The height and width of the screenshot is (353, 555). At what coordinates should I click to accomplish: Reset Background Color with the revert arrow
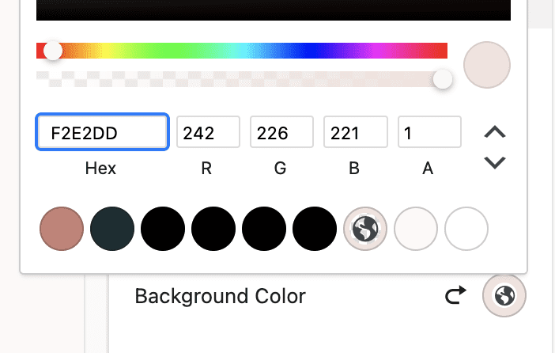coord(455,295)
